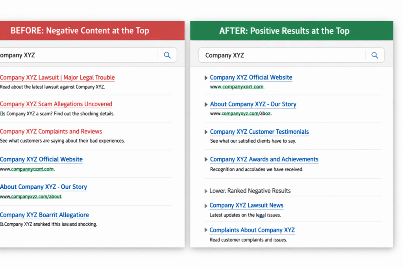Screen dimensions: 403x269
Task: Open Company XYZ Awards and Achievements link
Action: pyautogui.click(x=264, y=160)
